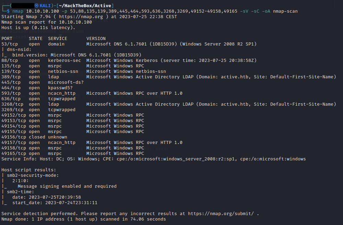Image resolution: width=343 pixels, height=225 pixels.
Task: Click the microsoft-ds? service on port 445
Action: tap(66, 82)
